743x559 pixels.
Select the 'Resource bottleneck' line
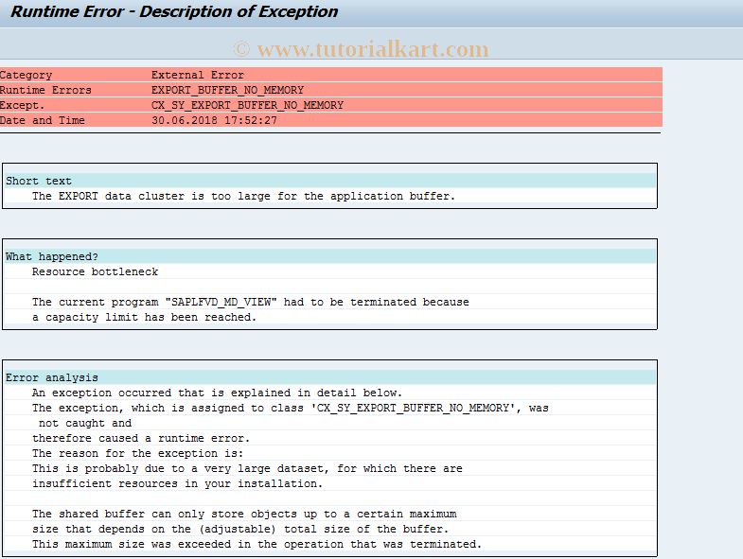pyautogui.click(x=96, y=271)
